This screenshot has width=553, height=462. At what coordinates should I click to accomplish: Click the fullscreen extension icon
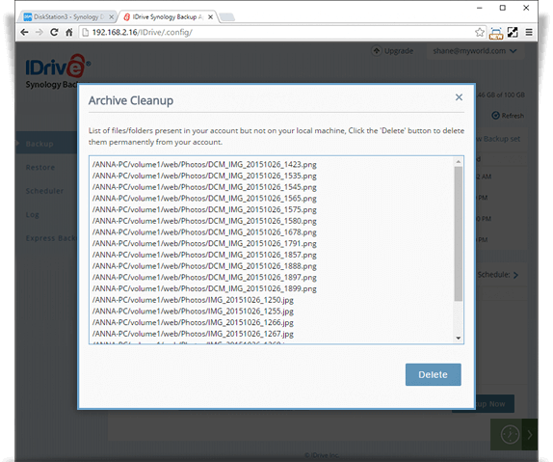coord(513,32)
